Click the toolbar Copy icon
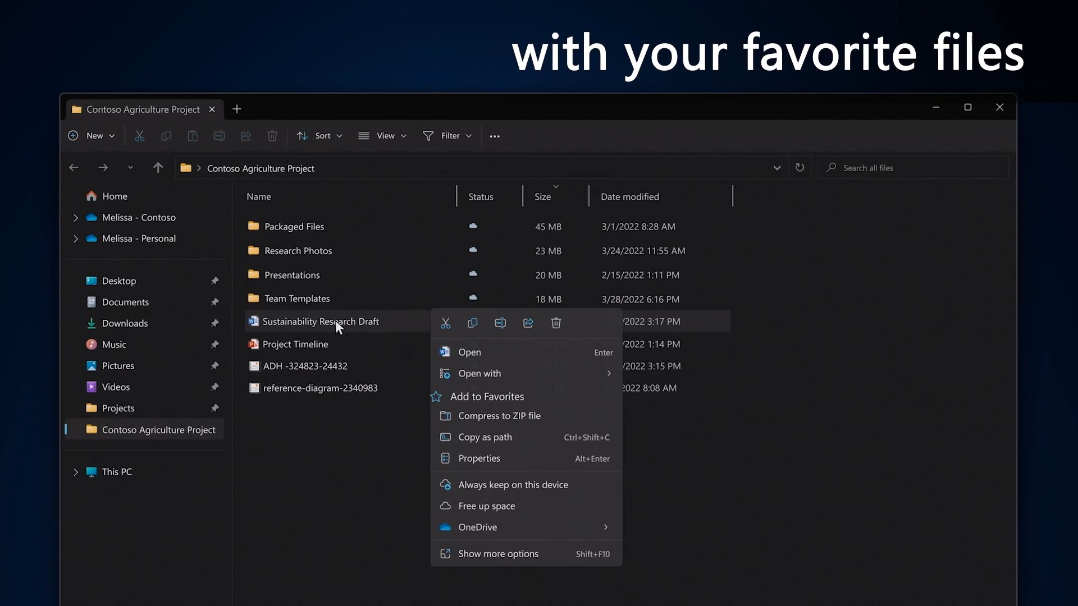 pos(166,136)
